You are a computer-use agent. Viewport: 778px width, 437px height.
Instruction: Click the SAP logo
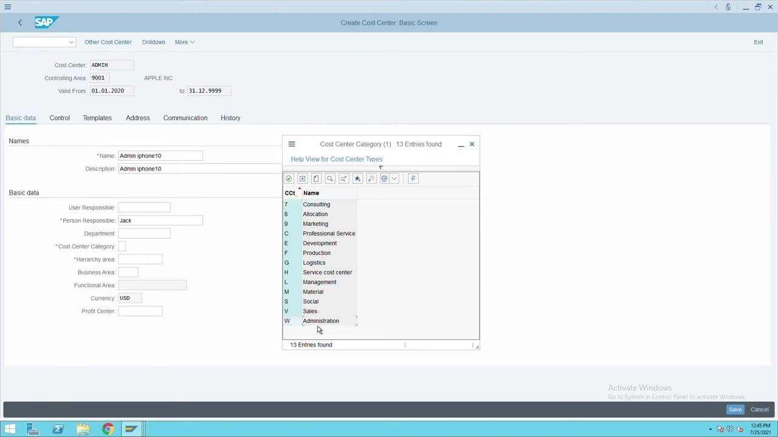(46, 22)
